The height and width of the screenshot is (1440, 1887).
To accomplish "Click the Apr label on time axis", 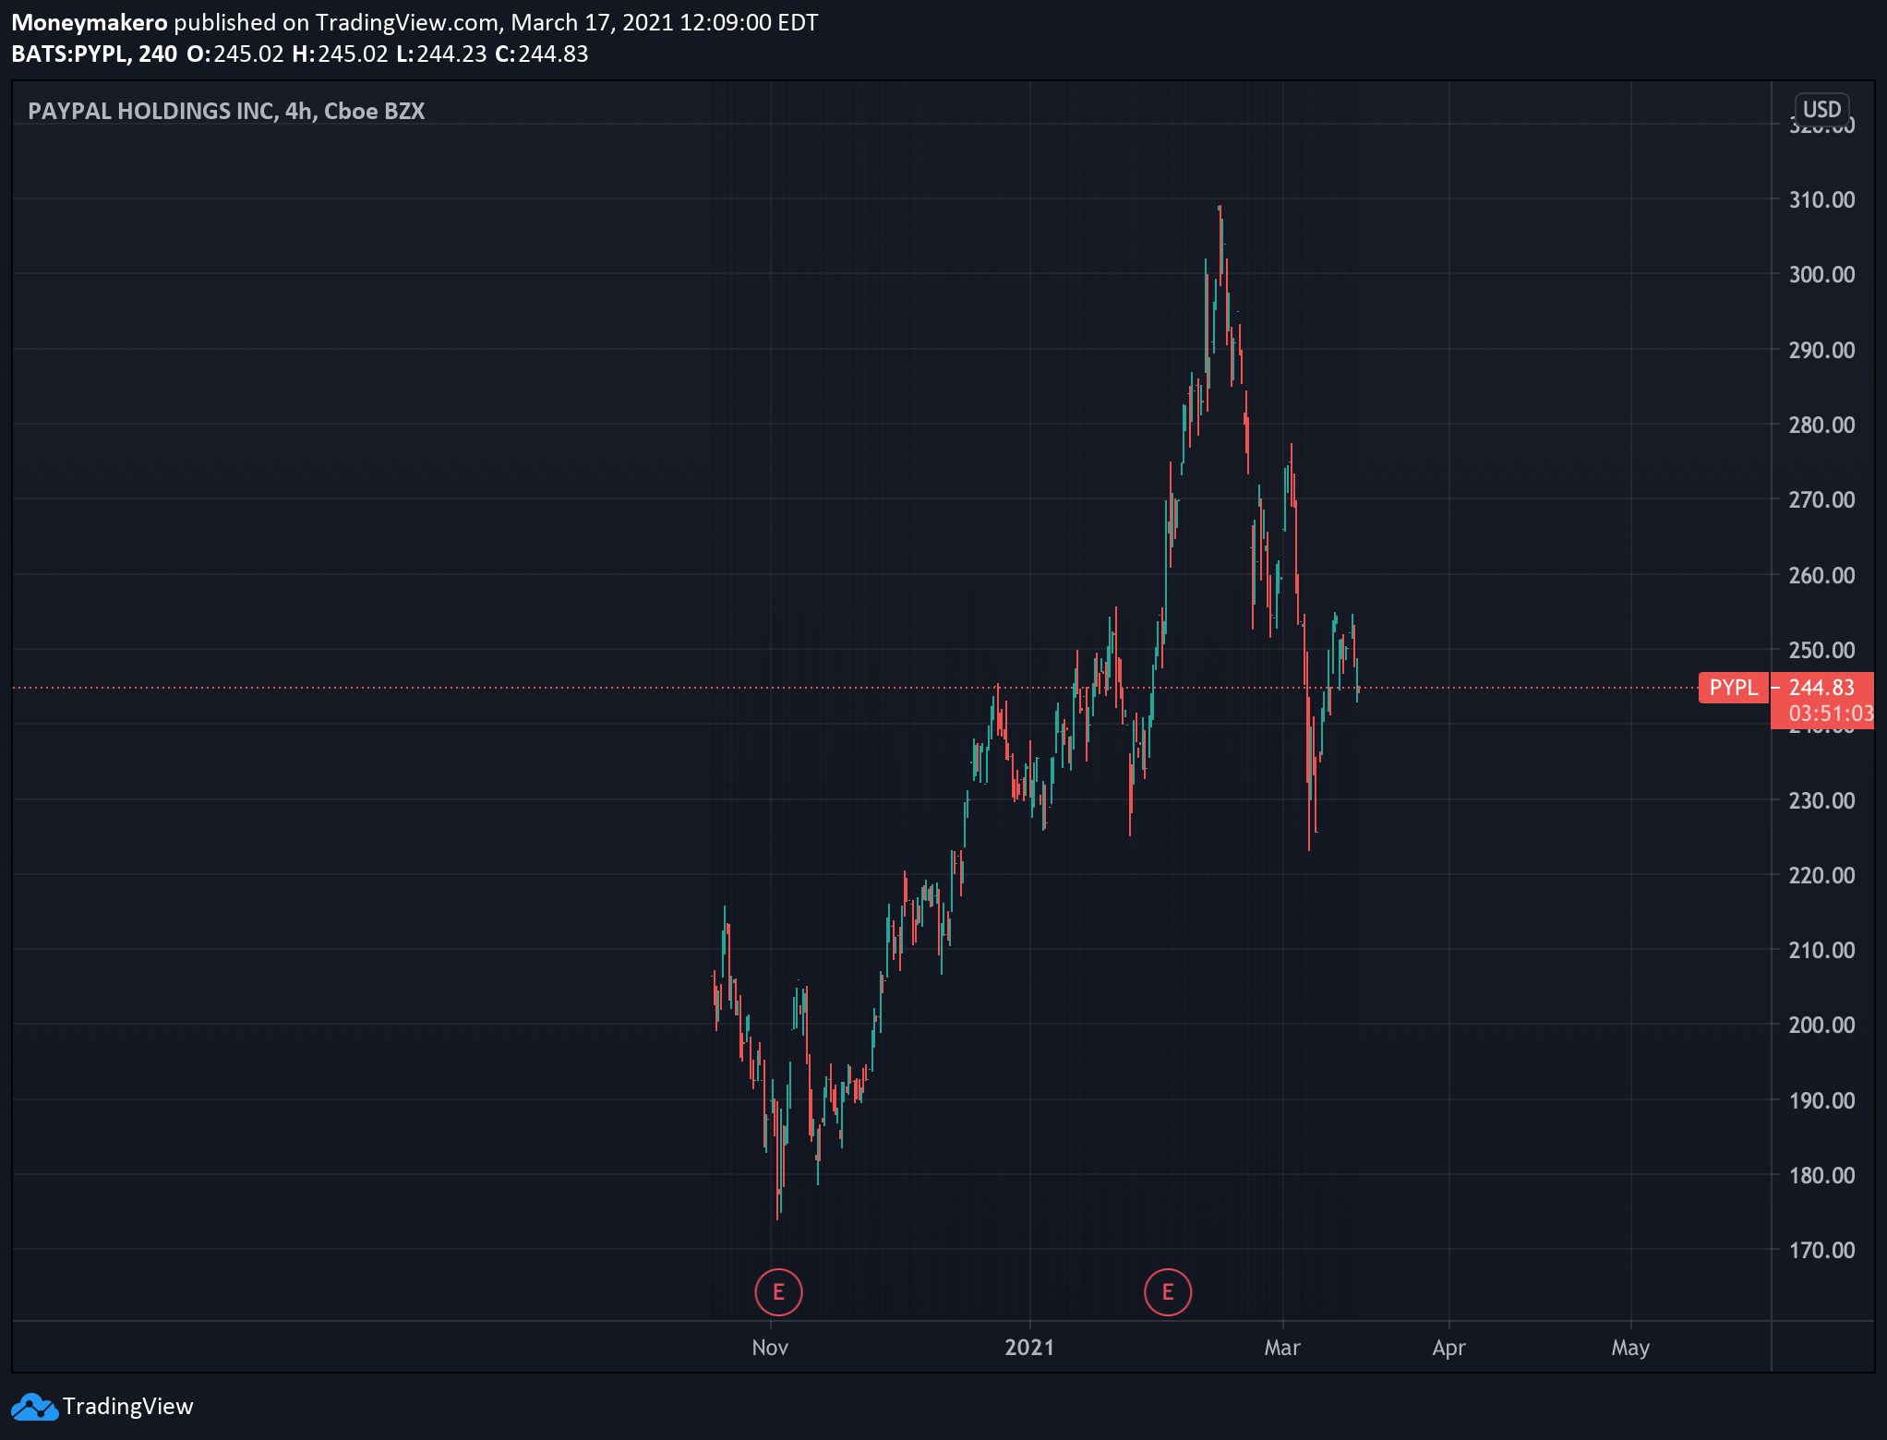I will point(1448,1349).
